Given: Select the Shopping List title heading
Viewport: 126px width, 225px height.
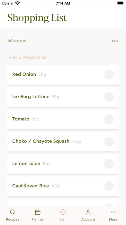Looking at the screenshot, I should coord(37,18).
